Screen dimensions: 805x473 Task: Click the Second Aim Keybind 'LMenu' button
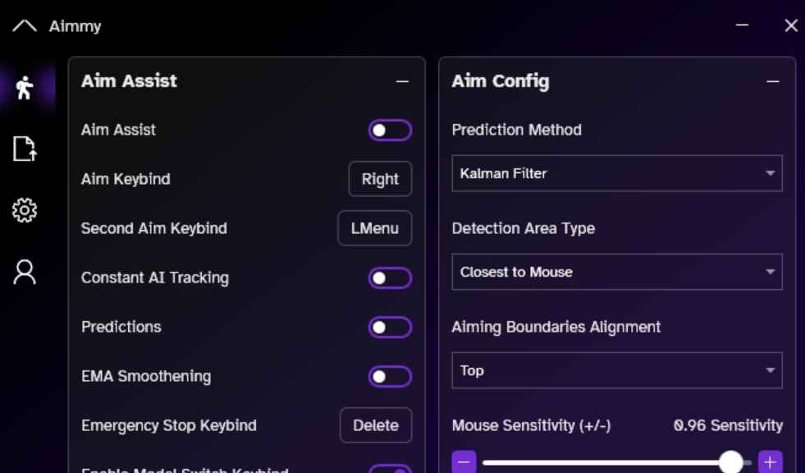374,228
